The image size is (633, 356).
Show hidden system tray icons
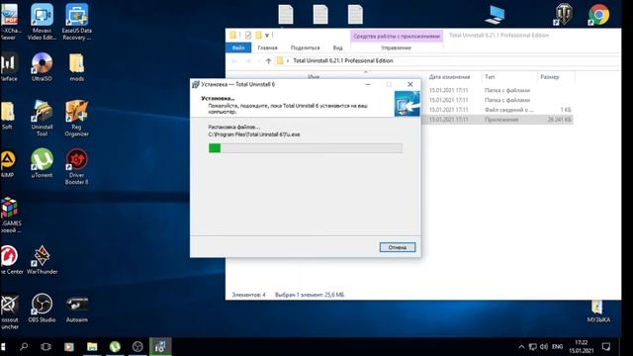coord(521,347)
